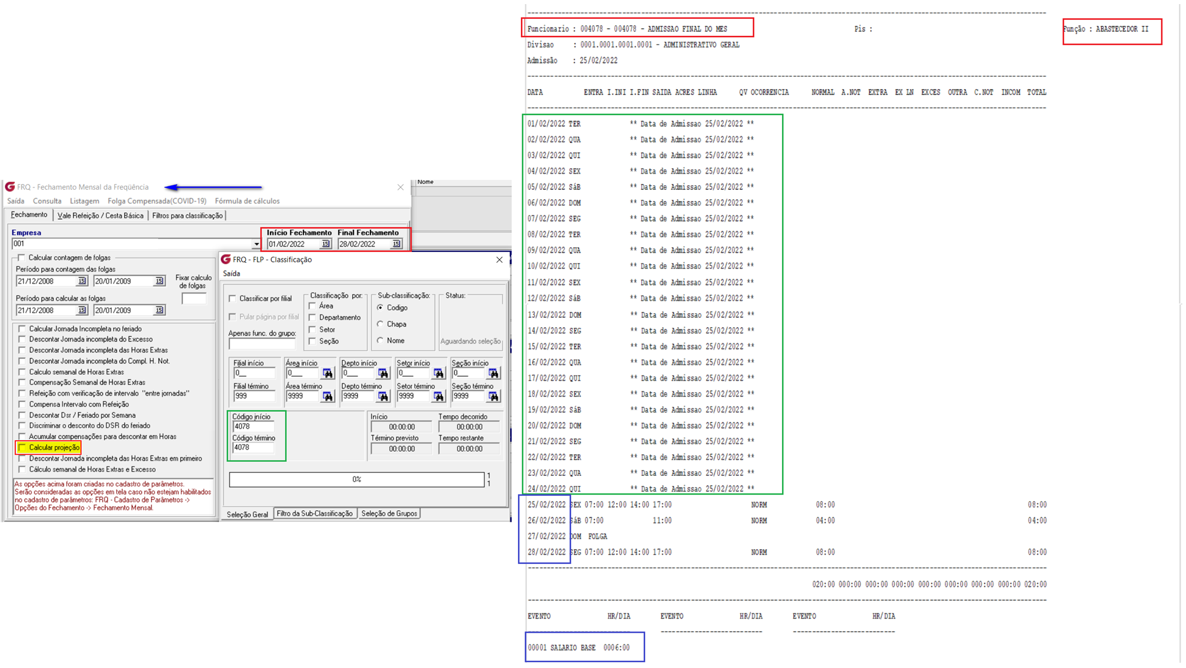Viewport: 1186px width, 668px height.
Task: Click the 0% progress bar
Action: point(356,479)
